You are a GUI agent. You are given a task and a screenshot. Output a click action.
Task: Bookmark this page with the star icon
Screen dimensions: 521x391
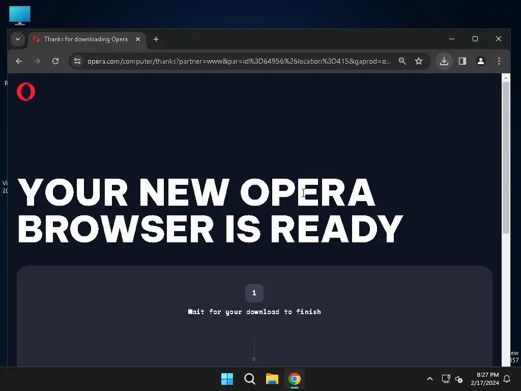tap(419, 61)
